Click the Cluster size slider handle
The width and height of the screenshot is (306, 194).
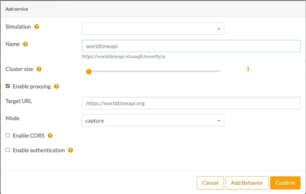point(89,72)
